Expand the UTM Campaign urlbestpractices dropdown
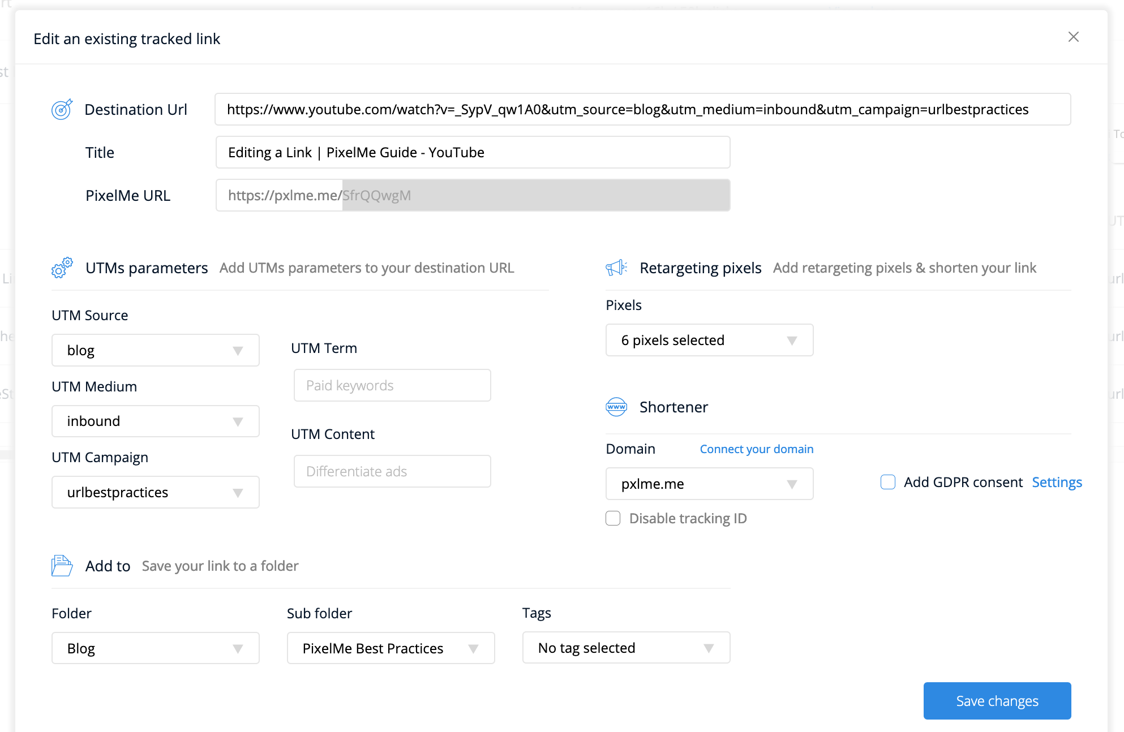This screenshot has width=1124, height=732. (x=156, y=492)
